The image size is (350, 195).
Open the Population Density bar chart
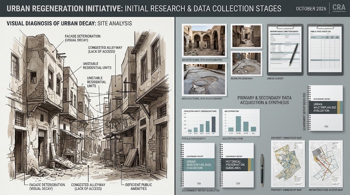point(200,122)
